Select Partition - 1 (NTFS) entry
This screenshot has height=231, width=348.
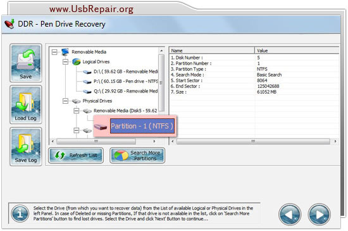[142, 126]
